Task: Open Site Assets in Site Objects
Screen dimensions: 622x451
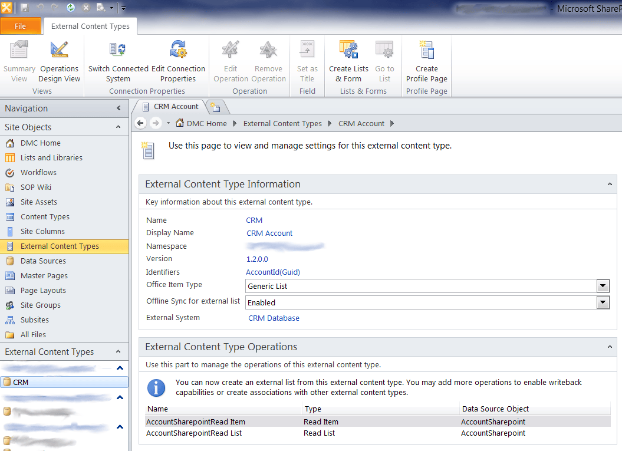Action: point(39,202)
